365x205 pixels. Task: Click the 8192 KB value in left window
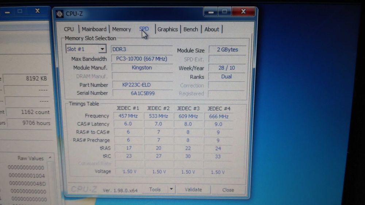pyautogui.click(x=27, y=78)
